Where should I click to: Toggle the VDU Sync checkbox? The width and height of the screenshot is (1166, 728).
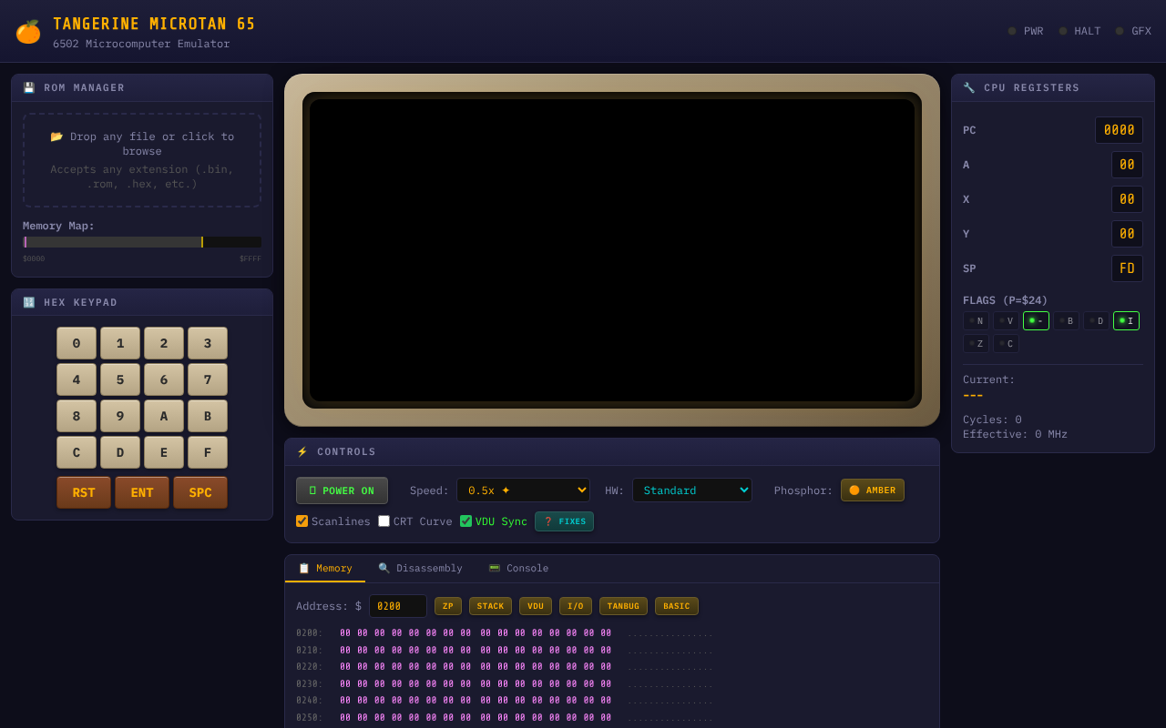click(465, 521)
